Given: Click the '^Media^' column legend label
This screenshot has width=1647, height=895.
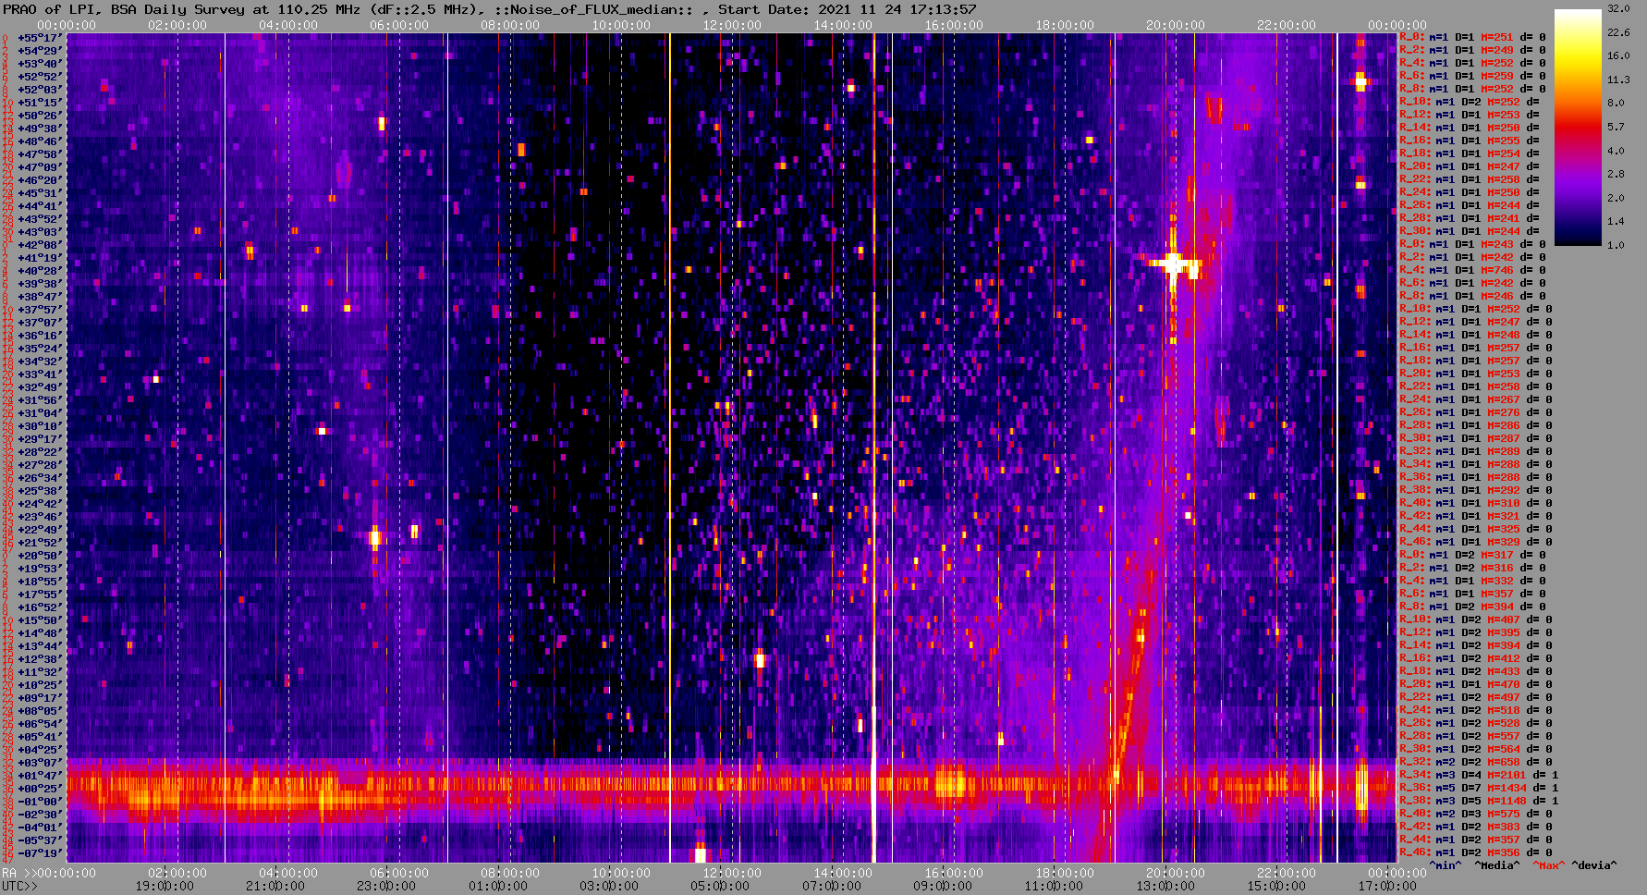Looking at the screenshot, I should (1497, 865).
